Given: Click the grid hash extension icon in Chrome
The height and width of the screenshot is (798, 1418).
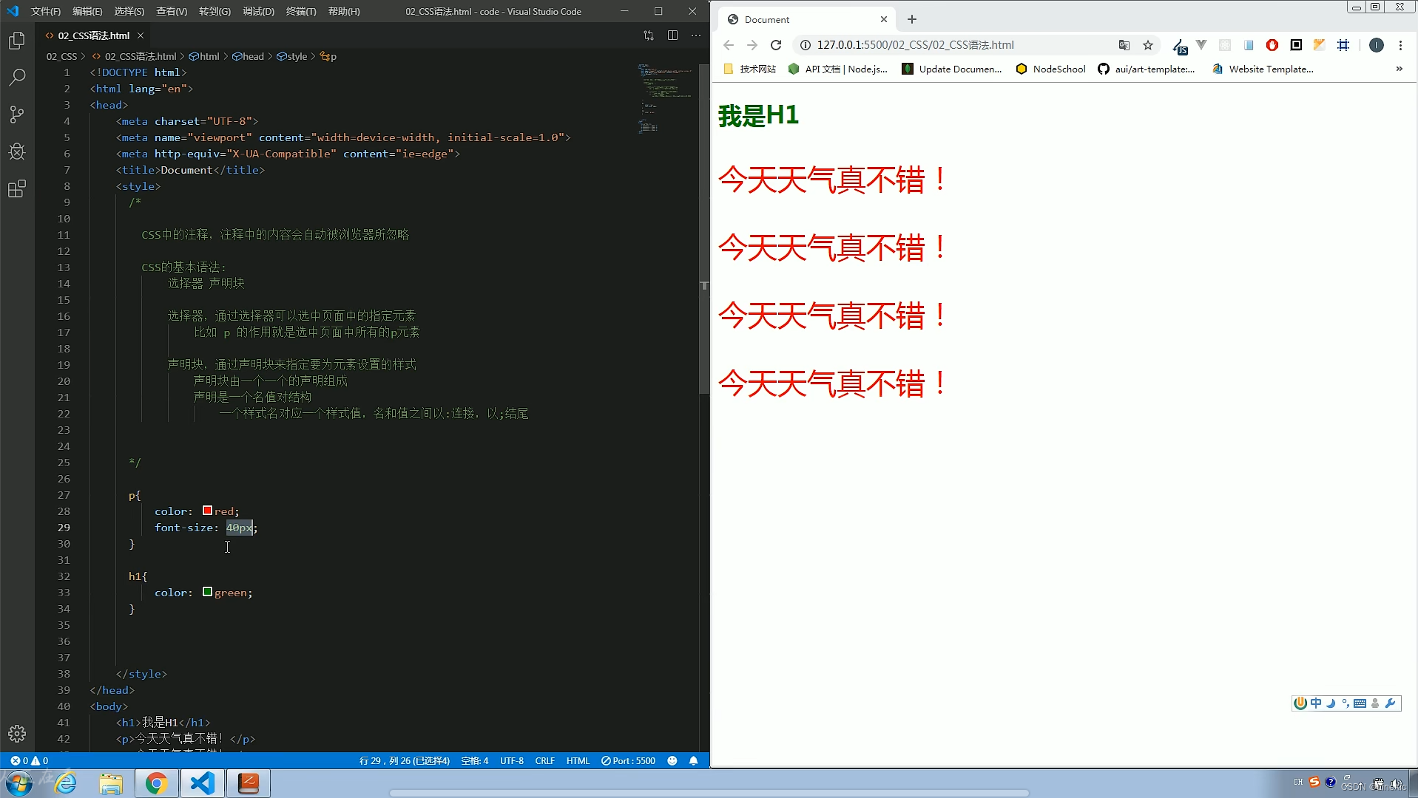Looking at the screenshot, I should (x=1343, y=45).
